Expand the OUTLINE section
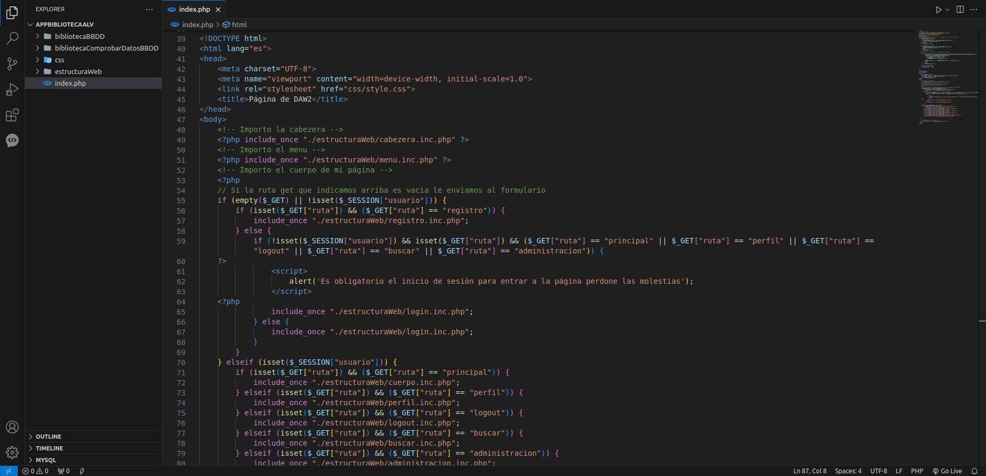Viewport: 986px width, 476px height. 93,437
